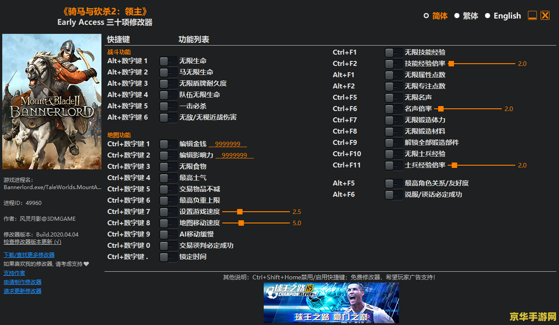Click the hotkey text "Ctrl+F9"
Viewport: 559px width, 325px height.
point(345,143)
